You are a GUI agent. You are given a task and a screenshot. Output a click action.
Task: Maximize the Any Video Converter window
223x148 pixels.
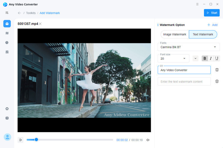(211, 4)
